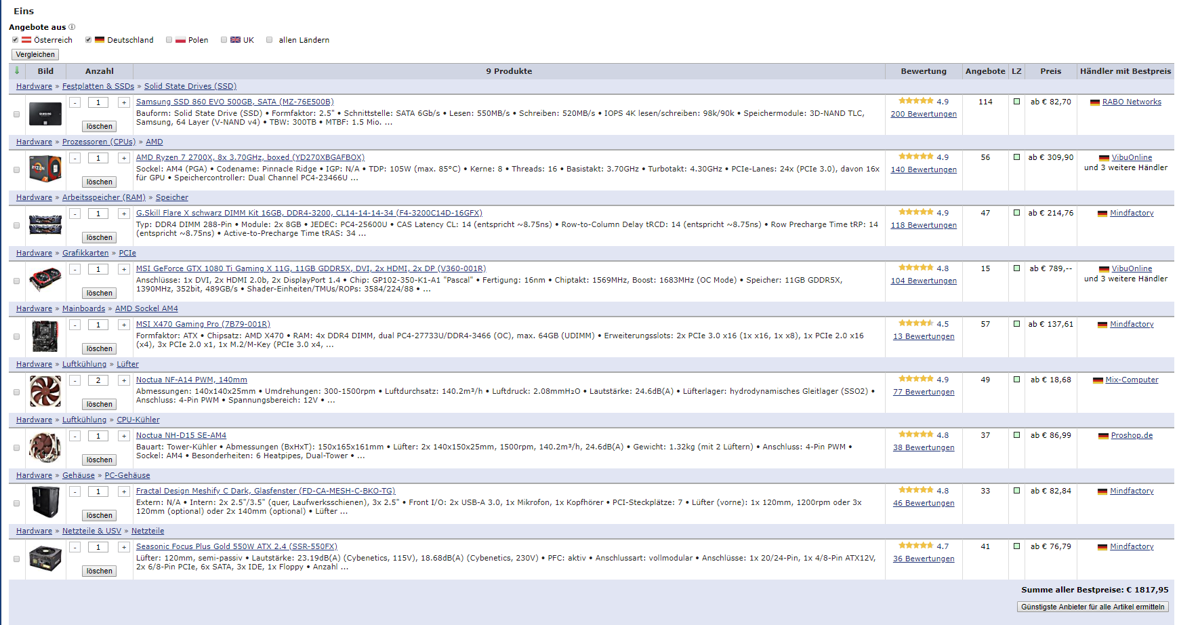Decrease quantity of Noctua NF-A14 PWM fan
This screenshot has width=1177, height=625.
[75, 380]
